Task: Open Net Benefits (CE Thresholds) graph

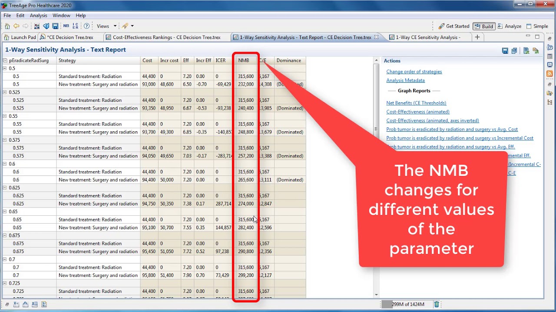Action: click(x=416, y=103)
